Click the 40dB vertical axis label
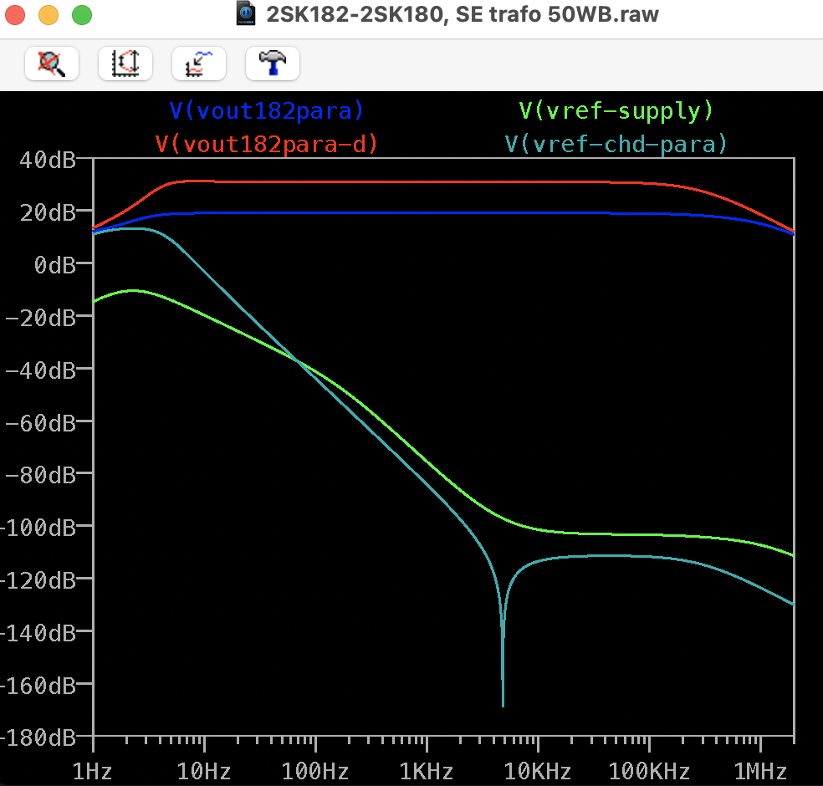 coord(48,160)
